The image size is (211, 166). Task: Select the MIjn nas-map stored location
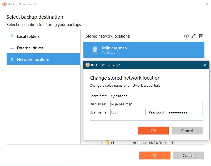(x=144, y=50)
